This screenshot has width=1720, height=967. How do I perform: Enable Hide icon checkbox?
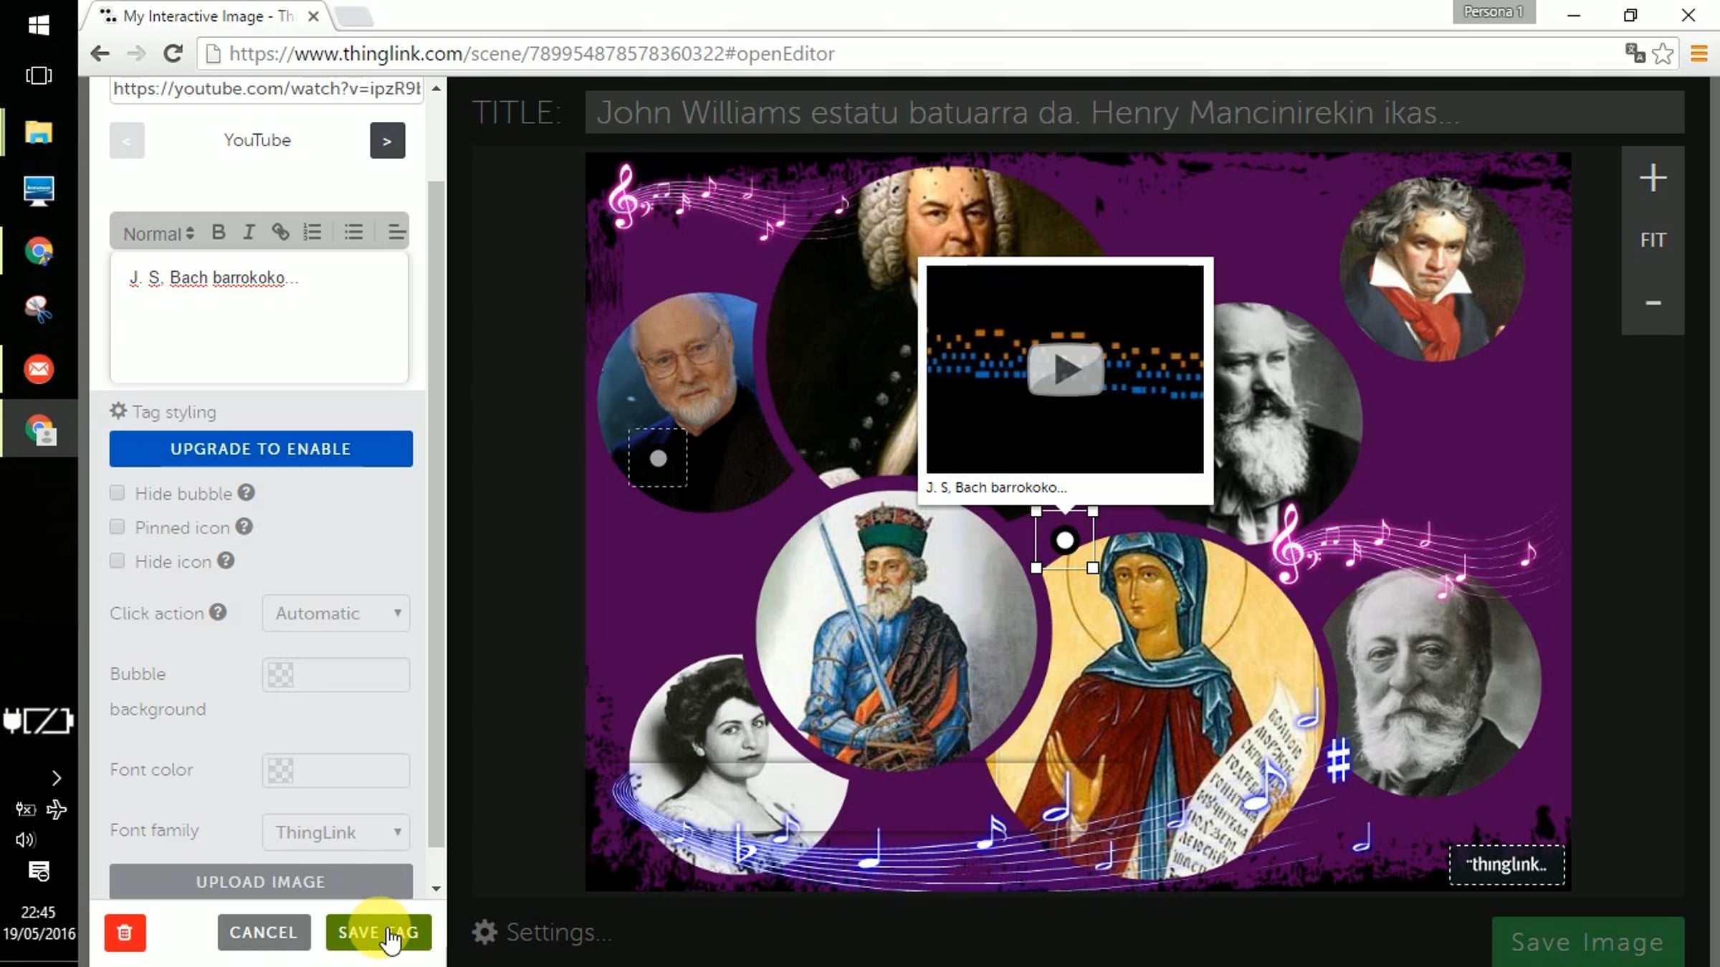tap(117, 561)
